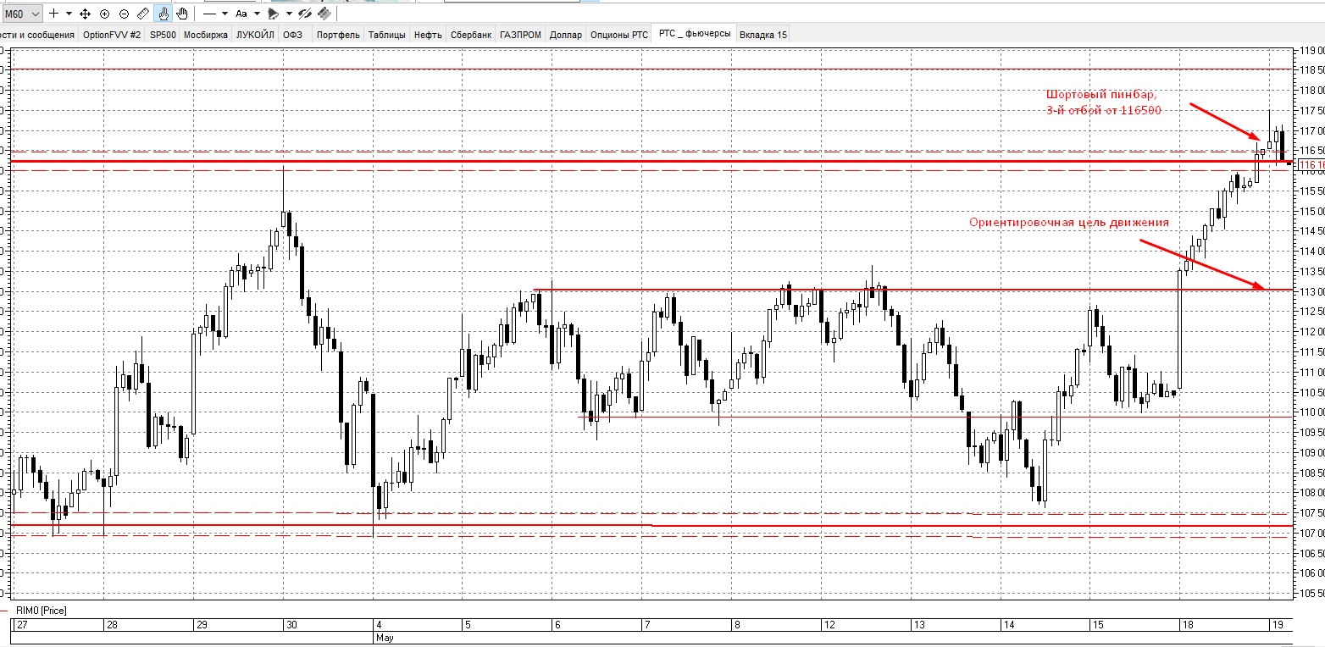Screen dimensions: 1325x647
Task: Switch to the Таблицы tab
Action: [387, 35]
